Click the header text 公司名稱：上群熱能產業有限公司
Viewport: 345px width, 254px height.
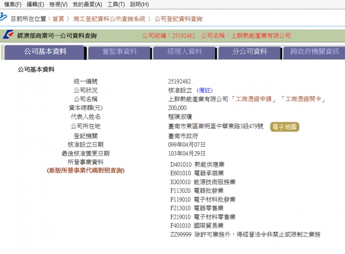click(x=246, y=35)
